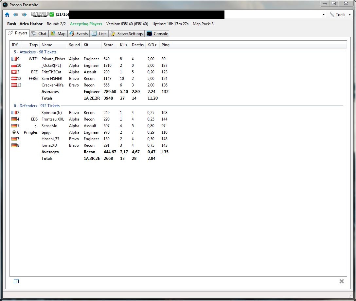Click the Attackers - 98 Tickets group header

pyautogui.click(x=35, y=52)
